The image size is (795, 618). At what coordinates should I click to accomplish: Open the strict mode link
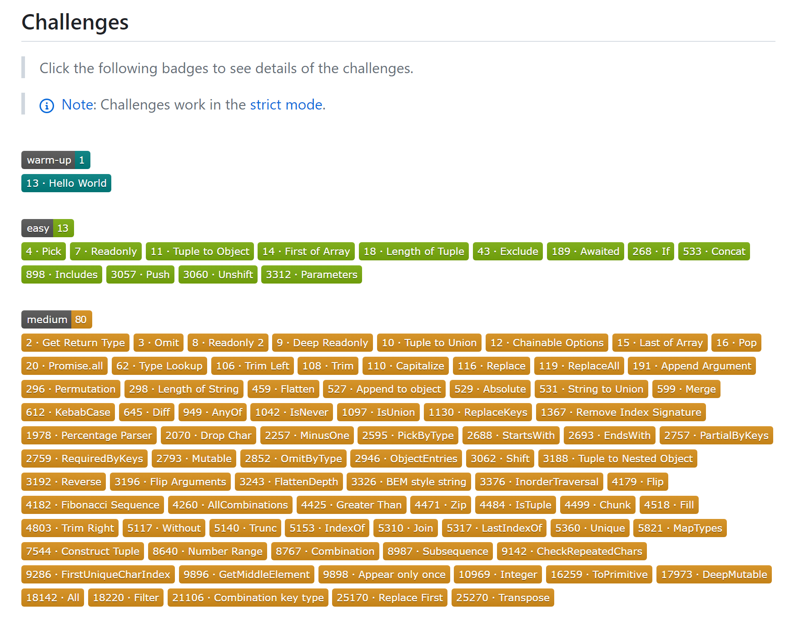pos(288,105)
